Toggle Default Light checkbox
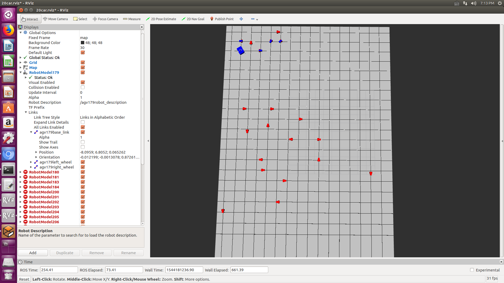504x283 pixels. tap(83, 52)
